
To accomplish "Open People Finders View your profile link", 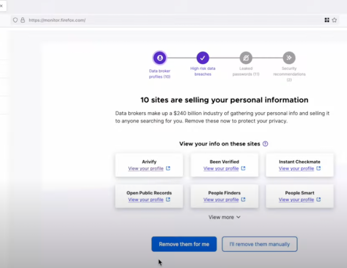I will coord(221,199).
